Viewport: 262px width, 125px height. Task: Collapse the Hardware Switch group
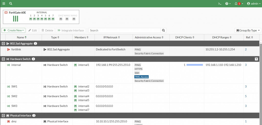[3, 59]
